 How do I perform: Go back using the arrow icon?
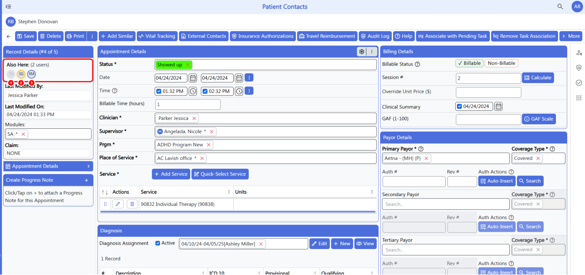pyautogui.click(x=8, y=36)
